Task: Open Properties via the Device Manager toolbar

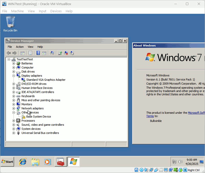Action: (30, 53)
